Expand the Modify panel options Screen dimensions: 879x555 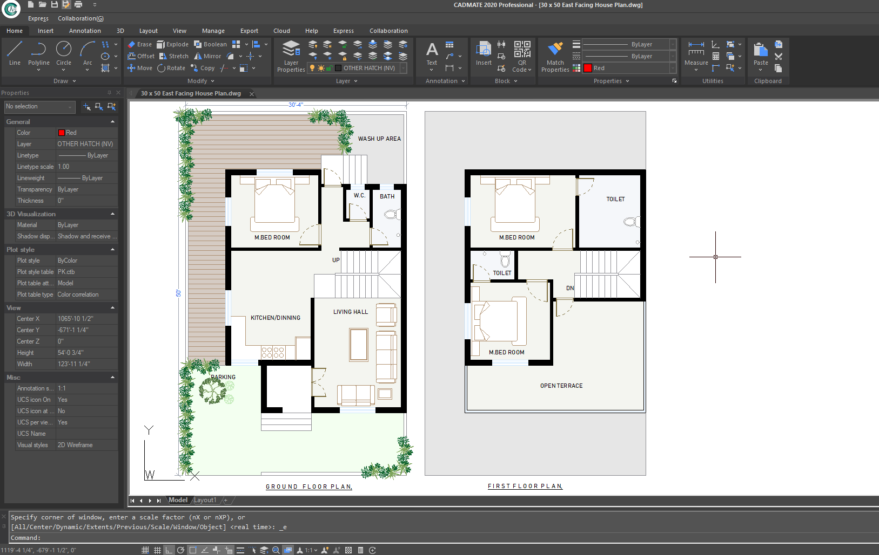(201, 81)
